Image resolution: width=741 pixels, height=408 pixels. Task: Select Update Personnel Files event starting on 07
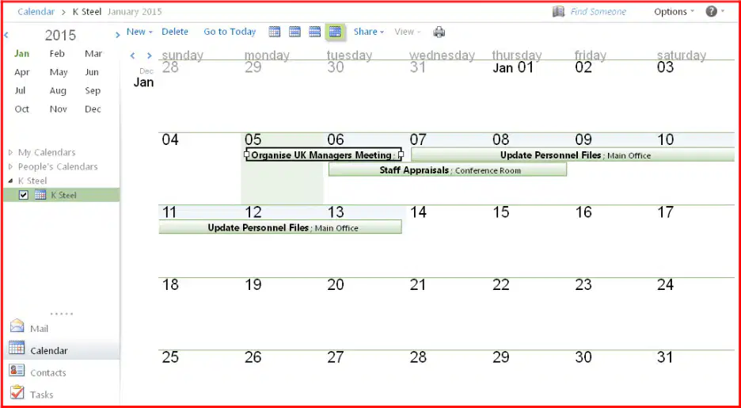pyautogui.click(x=572, y=154)
